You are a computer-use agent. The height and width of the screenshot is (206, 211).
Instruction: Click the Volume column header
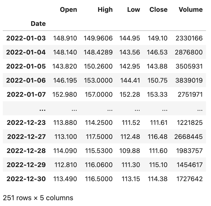point(190,10)
